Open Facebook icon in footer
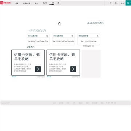 [x=106, y=103]
